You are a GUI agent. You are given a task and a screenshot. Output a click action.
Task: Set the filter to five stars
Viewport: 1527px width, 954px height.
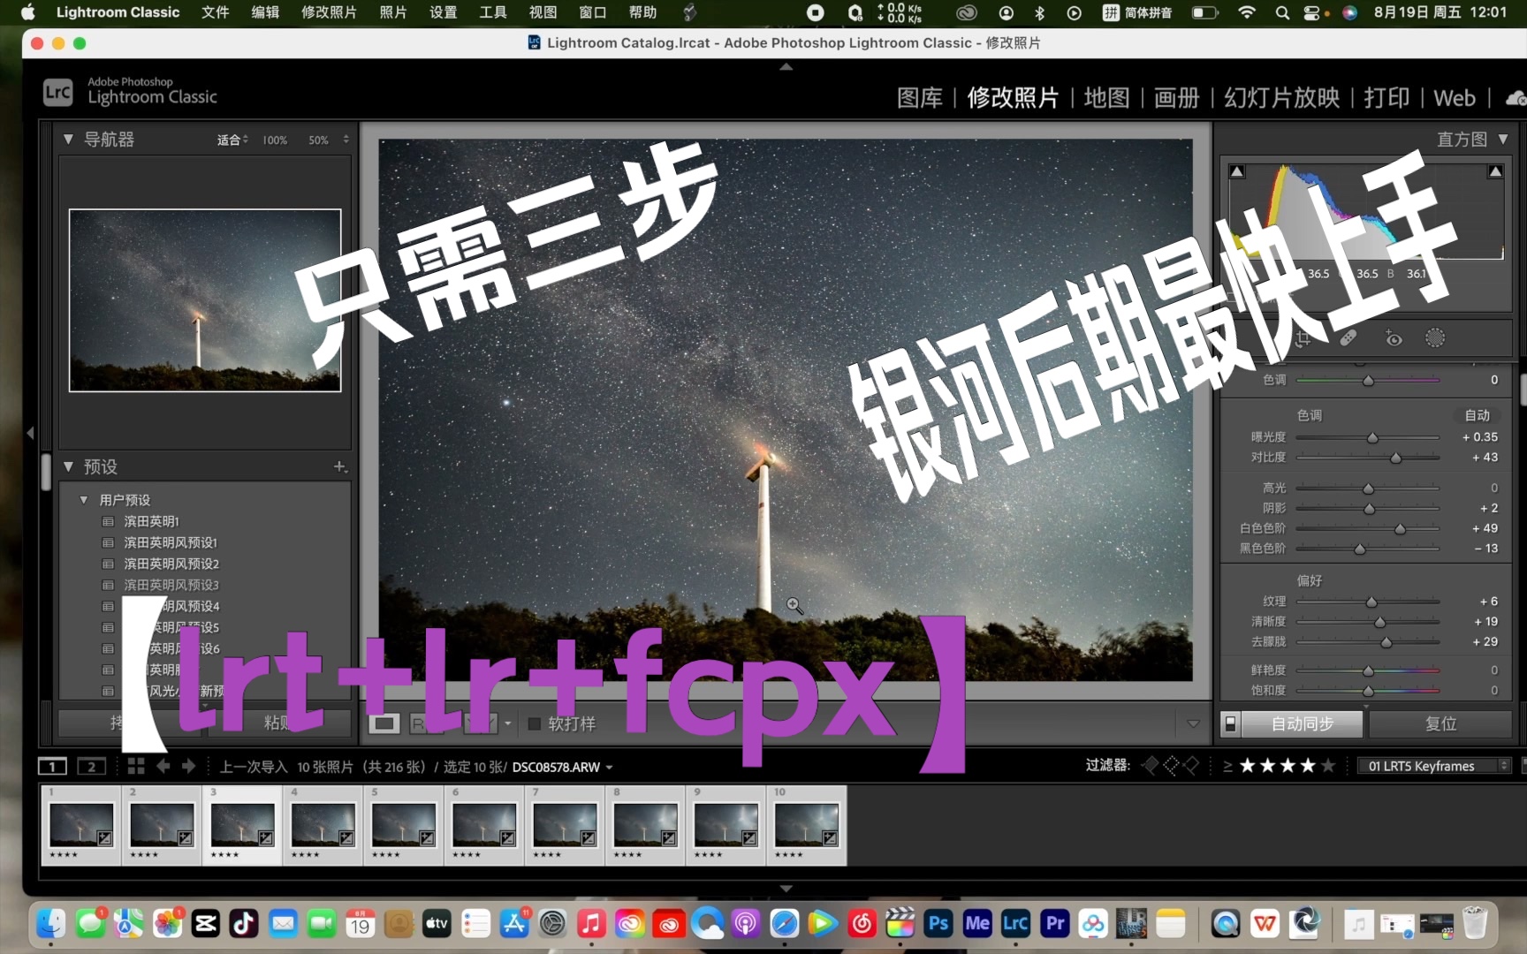[1330, 765]
